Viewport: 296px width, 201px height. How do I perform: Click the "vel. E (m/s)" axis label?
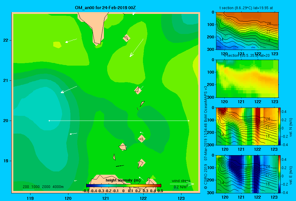click(x=291, y=175)
